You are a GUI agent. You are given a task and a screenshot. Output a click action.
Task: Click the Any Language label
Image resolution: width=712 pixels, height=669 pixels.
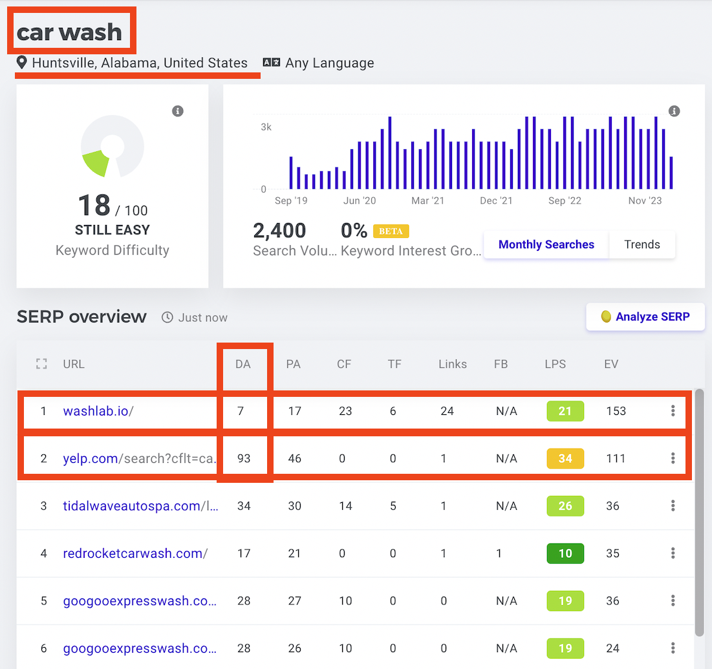[330, 63]
